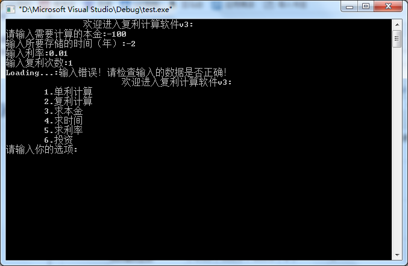Click the "Loading..." error message line
The image size is (408, 266).
pyautogui.click(x=116, y=73)
